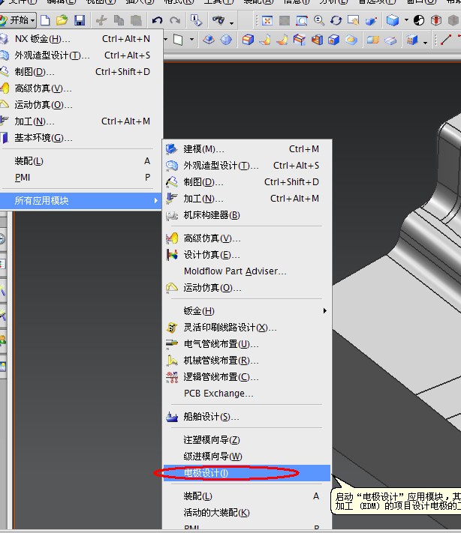The image size is (461, 533).
Task: Activate the Rotate view icon
Action: (336, 21)
